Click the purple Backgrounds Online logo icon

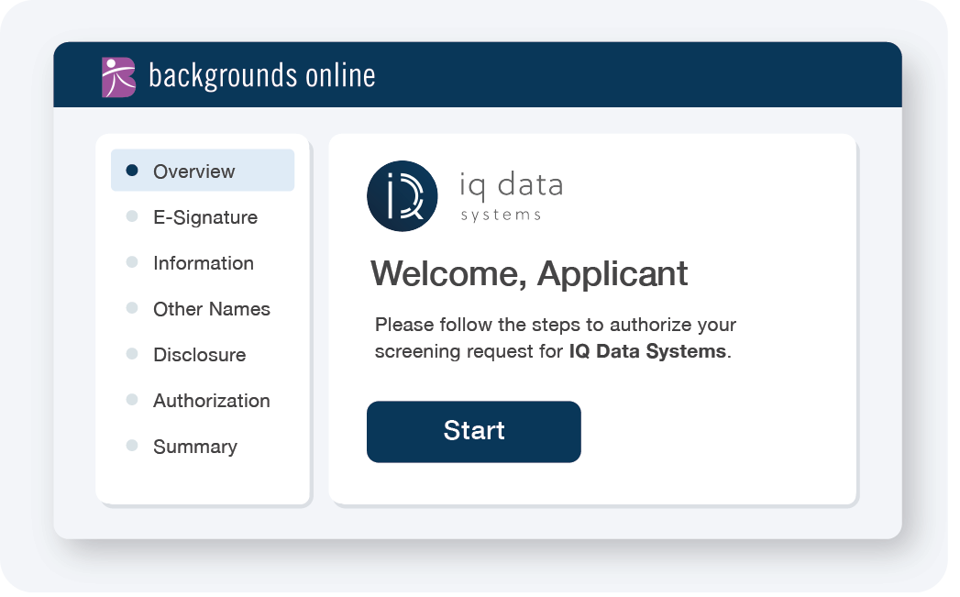pyautogui.click(x=119, y=77)
